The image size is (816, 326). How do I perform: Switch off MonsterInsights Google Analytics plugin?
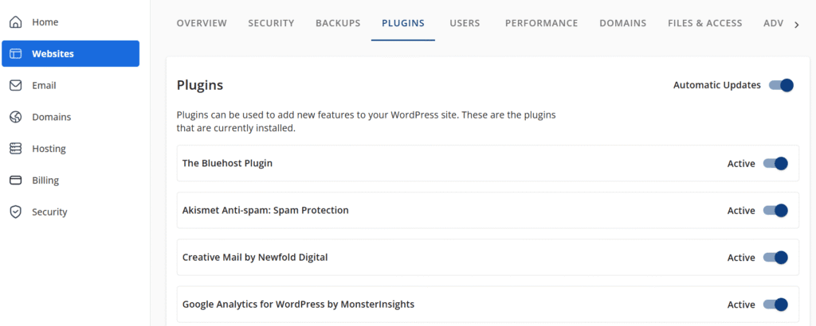pyautogui.click(x=775, y=305)
